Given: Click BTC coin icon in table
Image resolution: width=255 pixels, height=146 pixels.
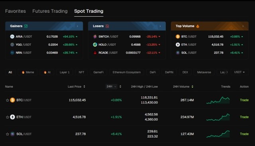Looking at the screenshot, I should point(12,100).
